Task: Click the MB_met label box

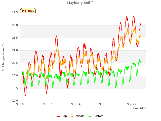Action: [x=28, y=11]
